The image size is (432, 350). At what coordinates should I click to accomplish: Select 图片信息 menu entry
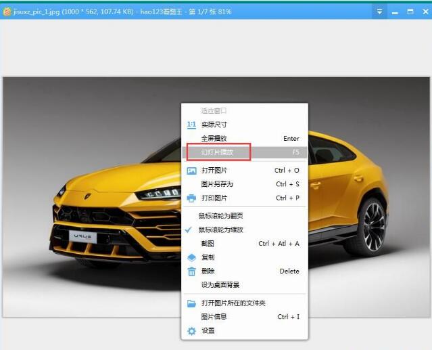(x=245, y=317)
